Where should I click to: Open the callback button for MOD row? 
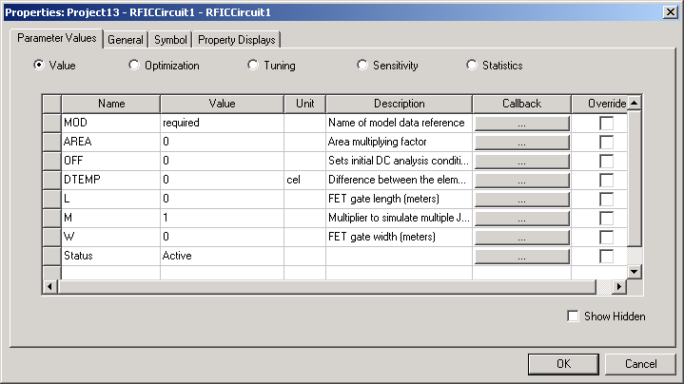pos(521,123)
